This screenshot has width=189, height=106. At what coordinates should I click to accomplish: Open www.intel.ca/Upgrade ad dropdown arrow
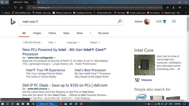54,58
